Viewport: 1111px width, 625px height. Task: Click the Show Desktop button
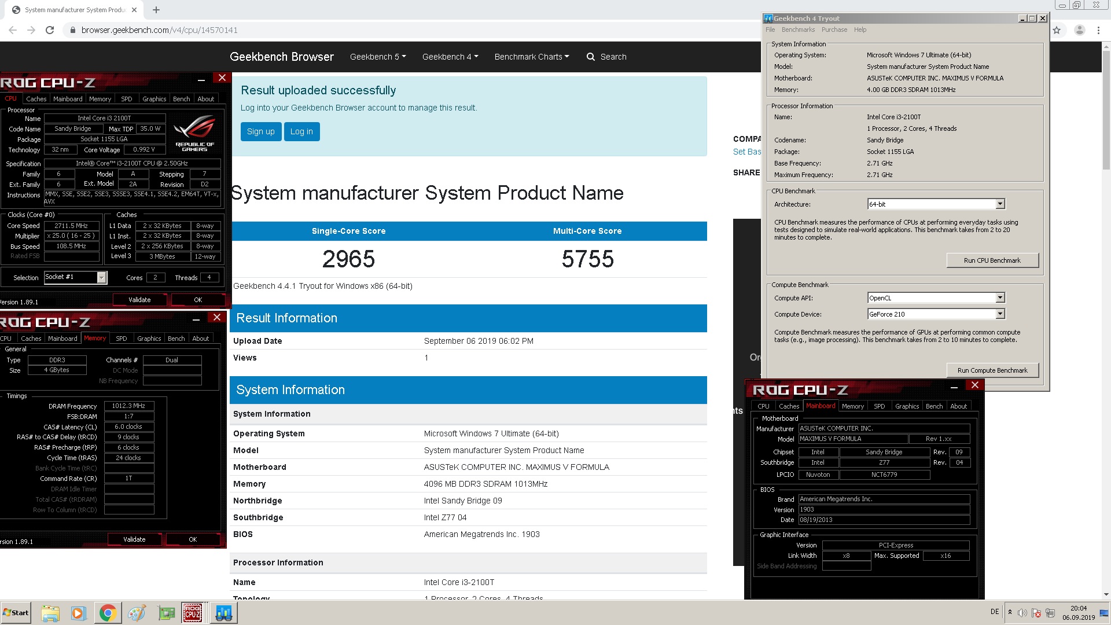(x=1105, y=613)
